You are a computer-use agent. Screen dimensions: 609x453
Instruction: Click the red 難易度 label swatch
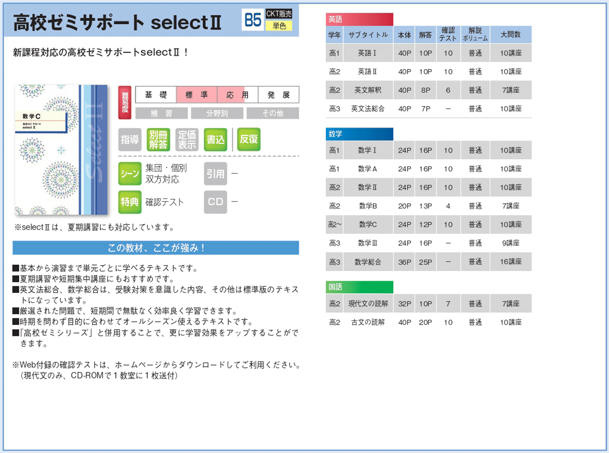125,102
